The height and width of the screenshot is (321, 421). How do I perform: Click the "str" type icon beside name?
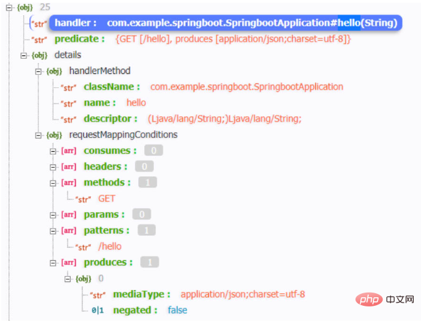point(69,104)
